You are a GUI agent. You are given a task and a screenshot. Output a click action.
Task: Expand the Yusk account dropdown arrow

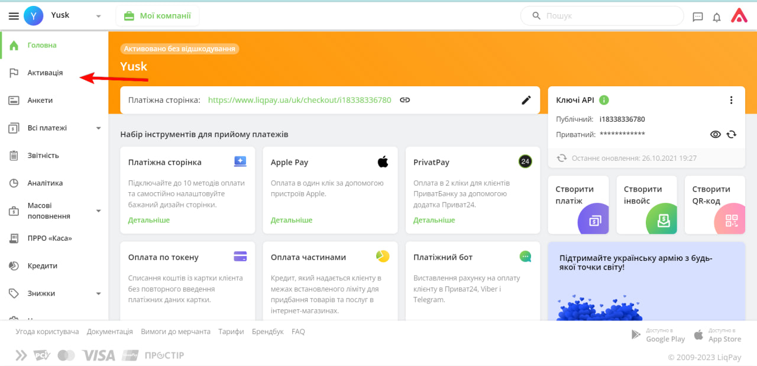98,17
